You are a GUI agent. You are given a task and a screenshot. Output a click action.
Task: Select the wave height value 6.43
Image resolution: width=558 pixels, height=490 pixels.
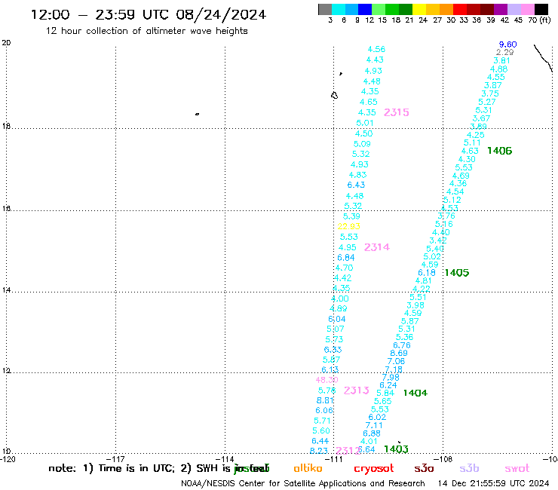356,185
